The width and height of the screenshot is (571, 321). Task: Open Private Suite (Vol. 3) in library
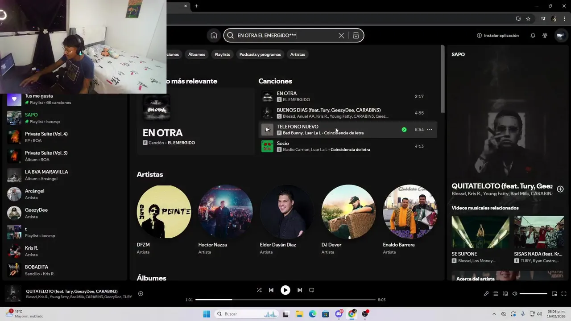point(65,156)
